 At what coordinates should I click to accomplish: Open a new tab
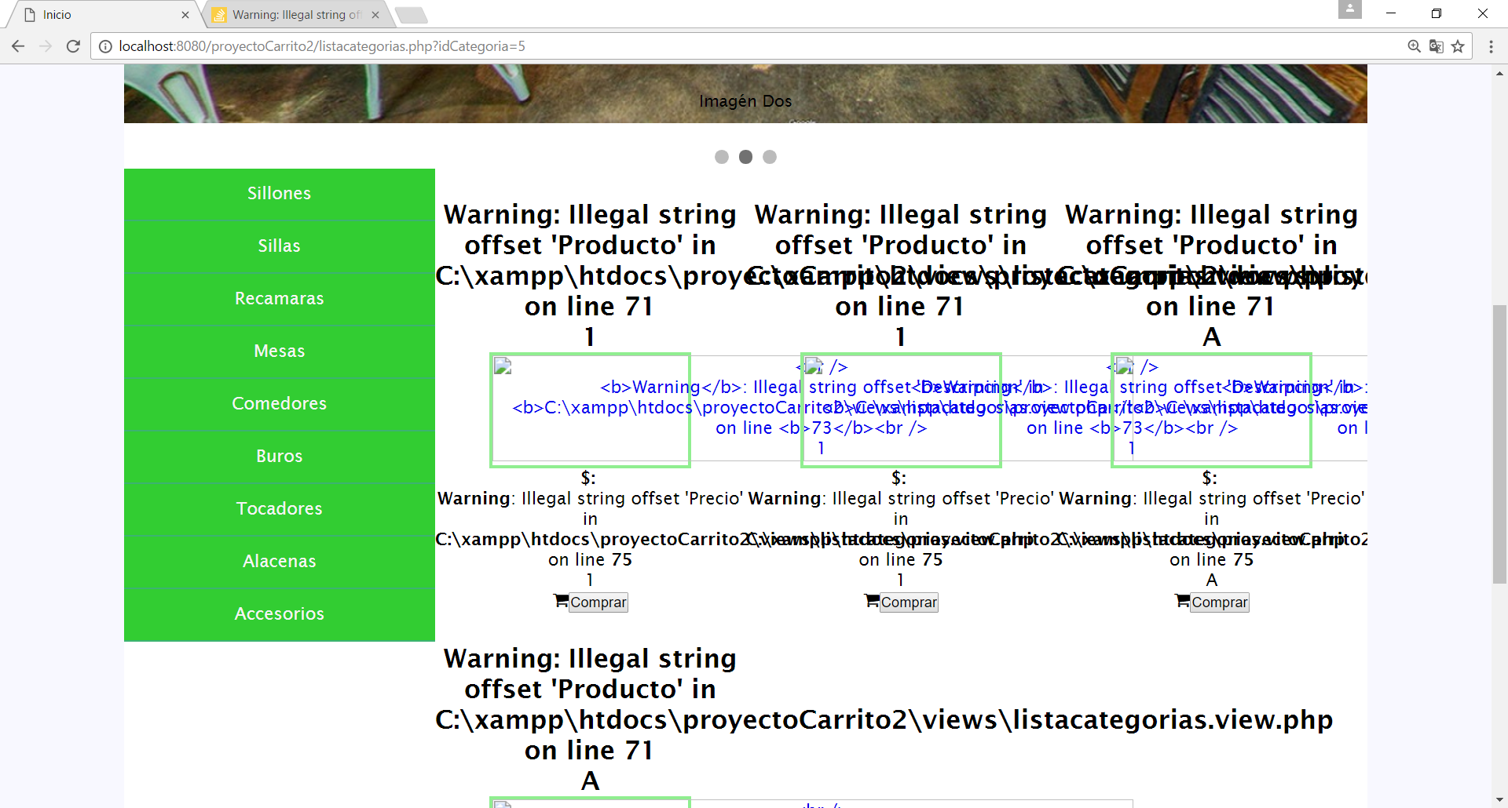(x=411, y=15)
